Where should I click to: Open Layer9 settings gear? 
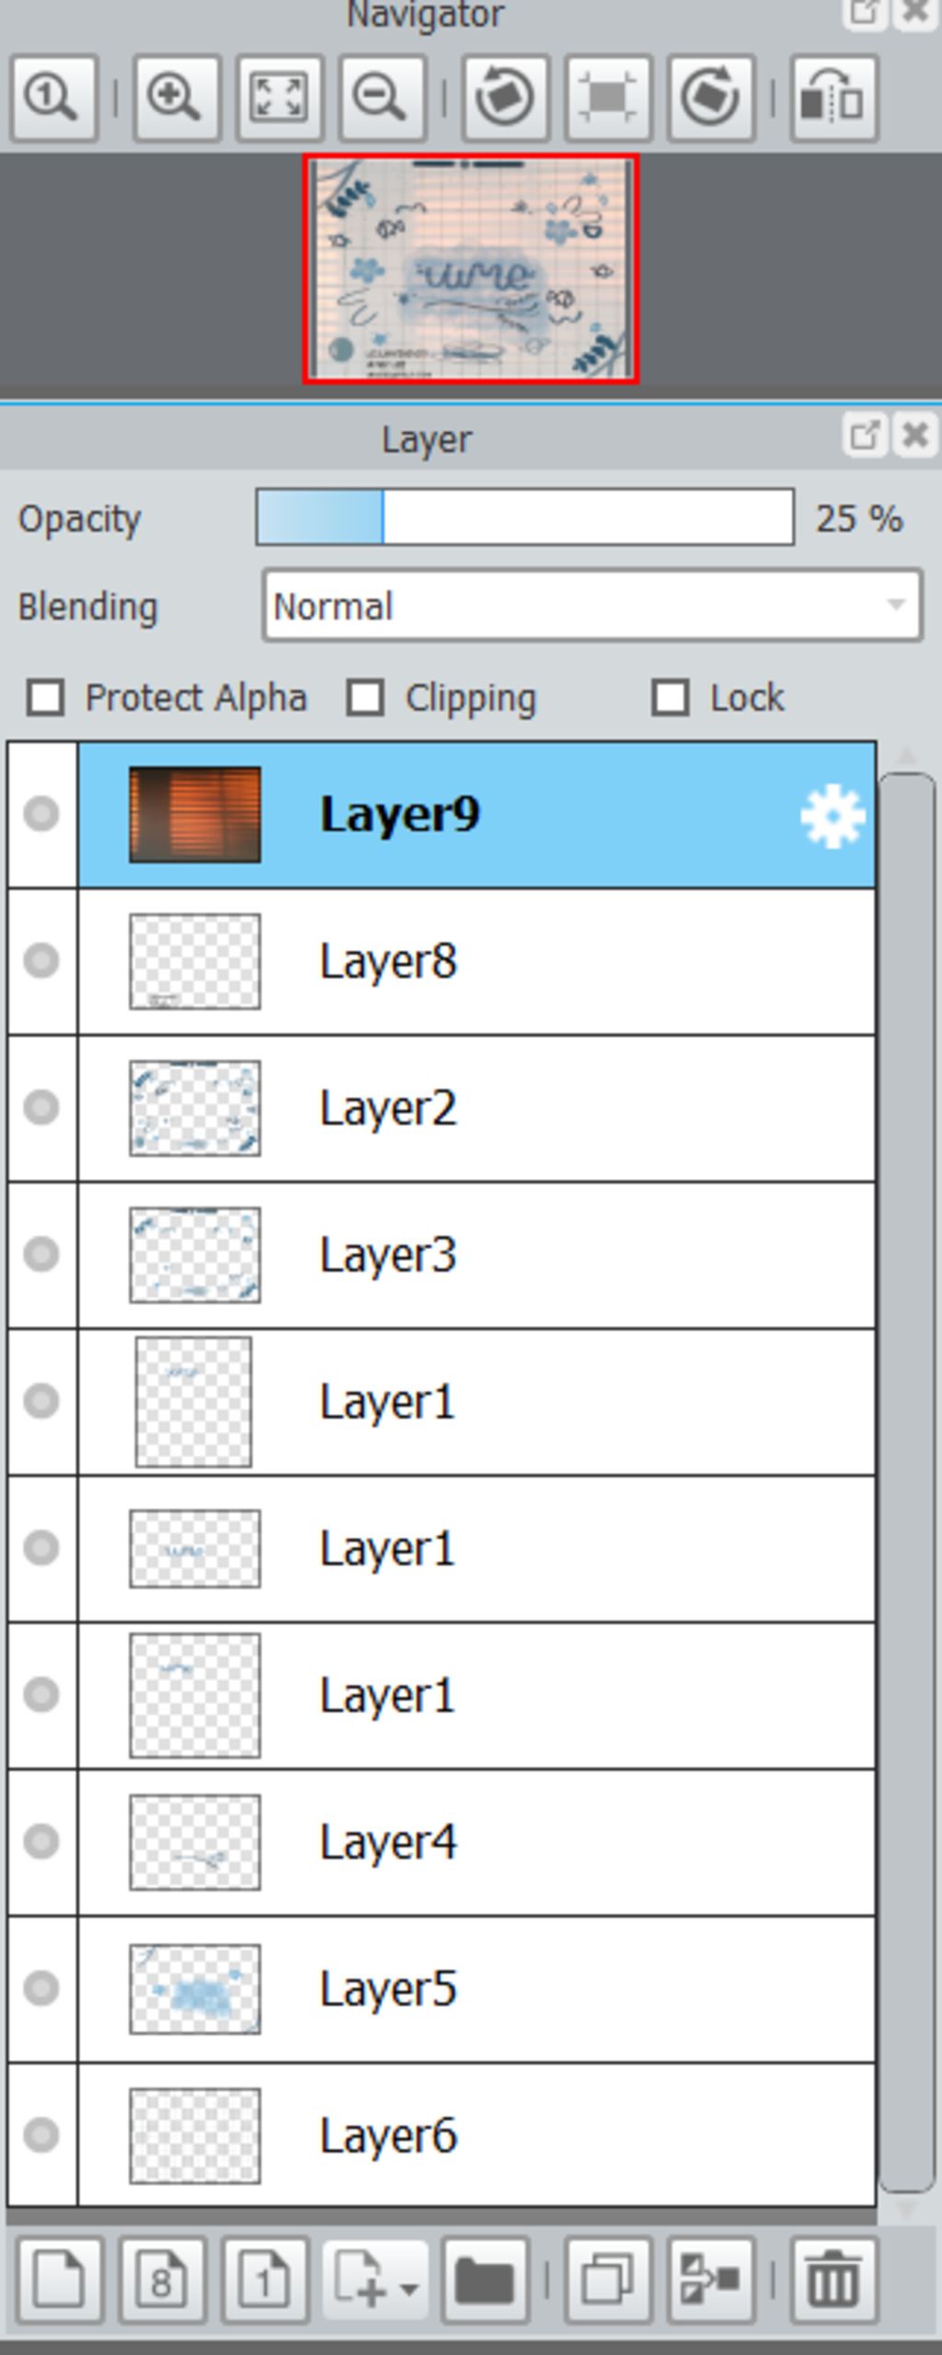pos(832,816)
